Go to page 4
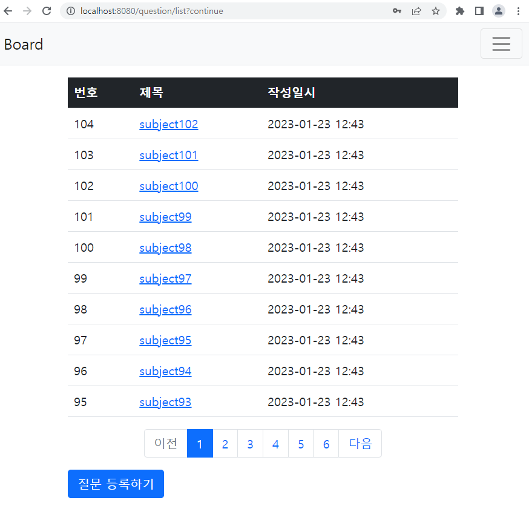529x509 pixels. (275, 443)
